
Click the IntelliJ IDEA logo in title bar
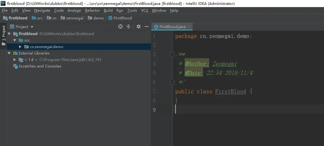(x=3, y=3)
